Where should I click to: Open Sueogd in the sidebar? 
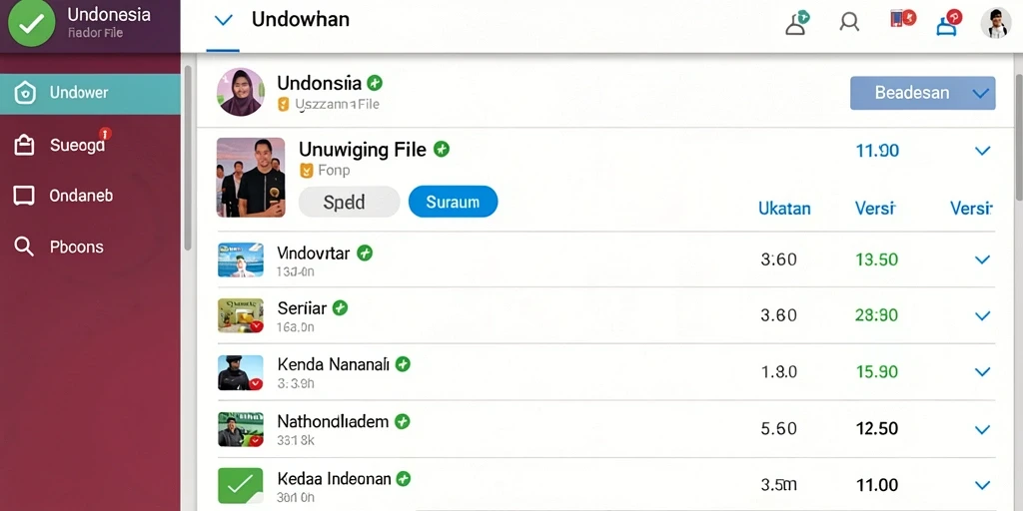[x=90, y=145]
